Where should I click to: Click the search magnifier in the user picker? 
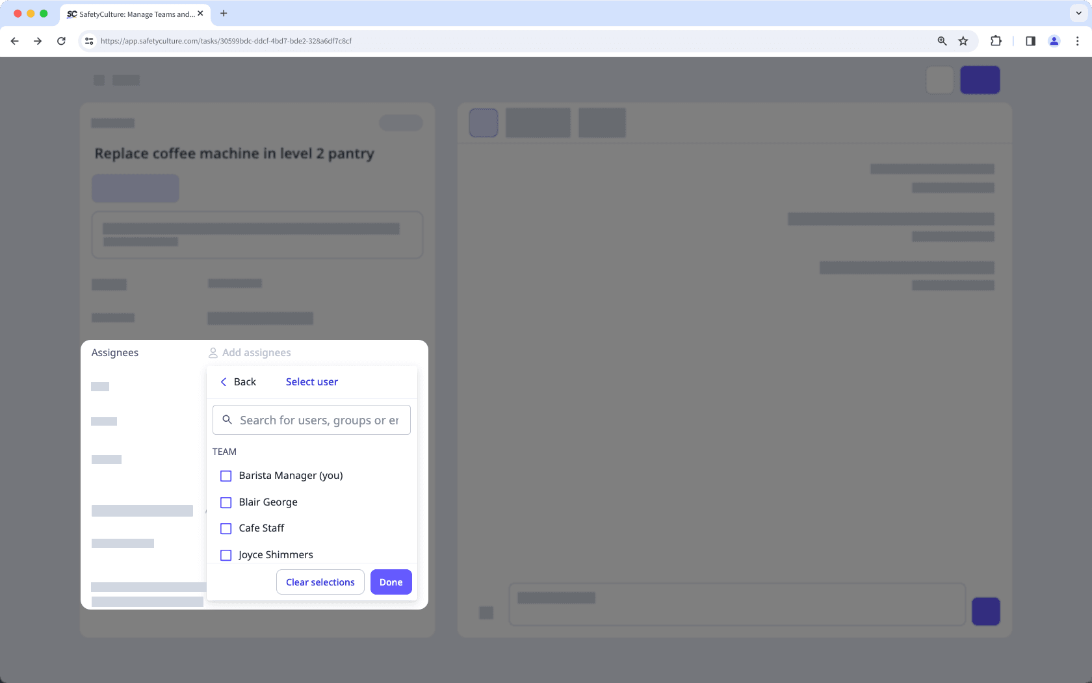(x=227, y=420)
